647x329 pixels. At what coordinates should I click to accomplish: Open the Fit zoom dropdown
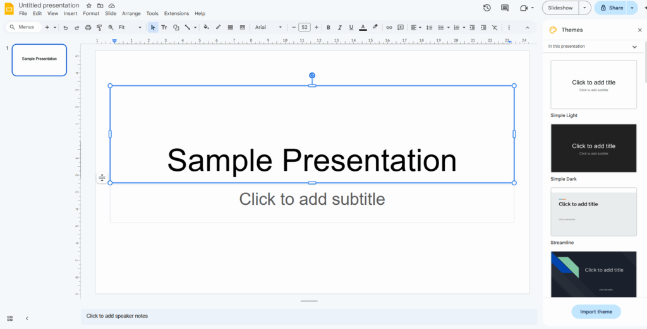coord(129,28)
